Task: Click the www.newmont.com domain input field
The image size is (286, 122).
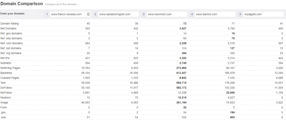Action: pos(167,14)
